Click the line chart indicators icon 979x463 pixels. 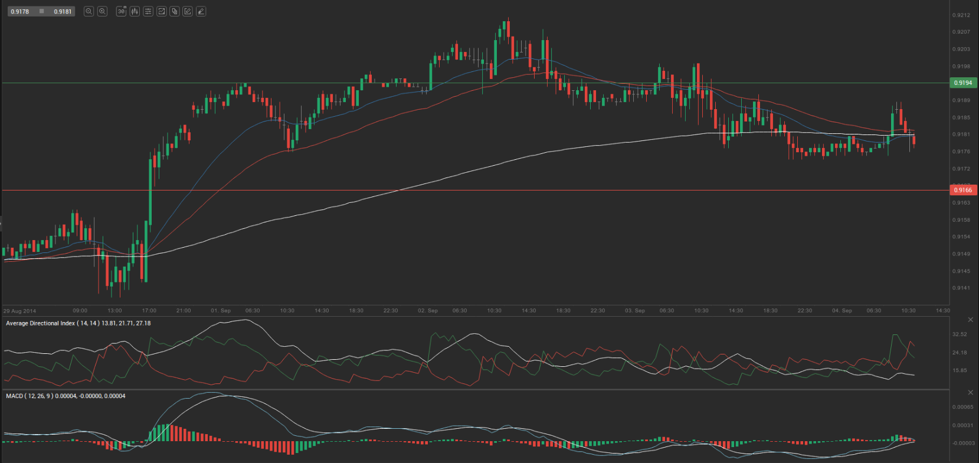[161, 11]
